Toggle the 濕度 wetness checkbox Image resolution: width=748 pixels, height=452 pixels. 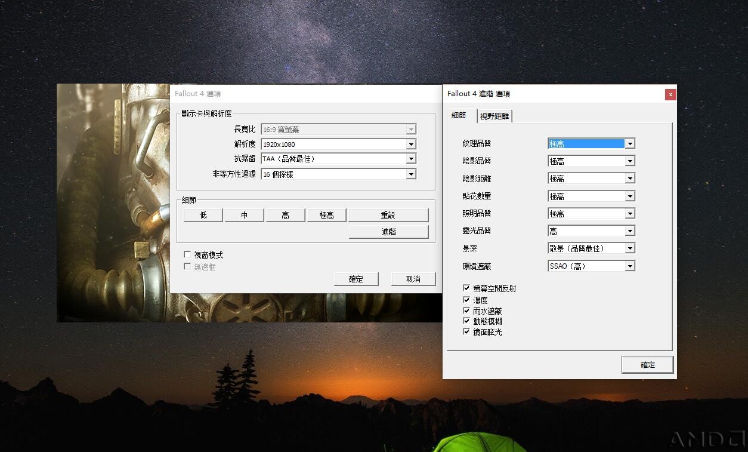pos(466,300)
